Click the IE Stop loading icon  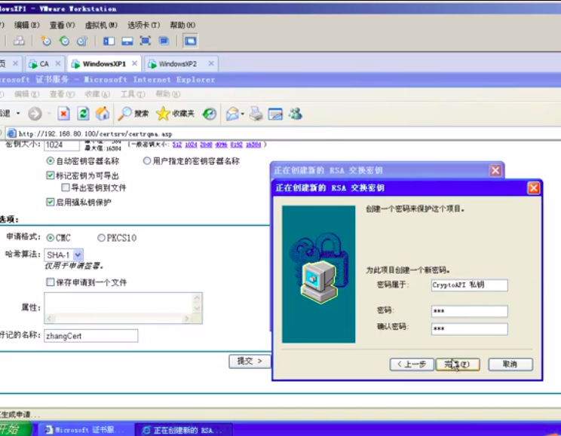click(x=63, y=114)
